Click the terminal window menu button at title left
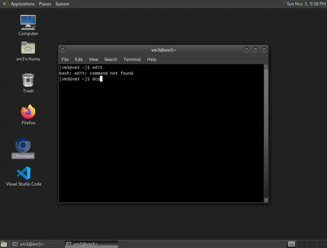Screen dimensions: 327x248 62,49
